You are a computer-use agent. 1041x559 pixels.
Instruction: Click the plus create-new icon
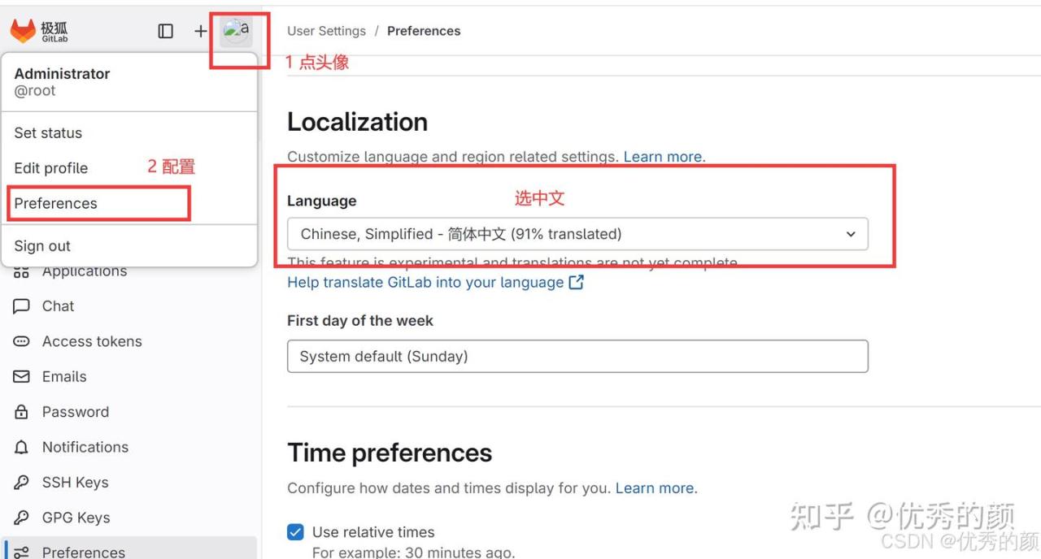point(200,31)
